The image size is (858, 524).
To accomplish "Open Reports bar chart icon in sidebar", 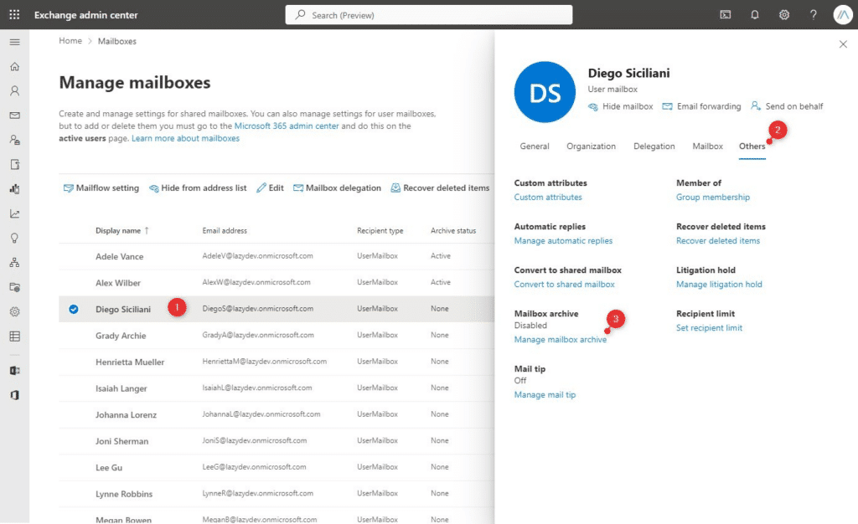I will pyautogui.click(x=15, y=189).
